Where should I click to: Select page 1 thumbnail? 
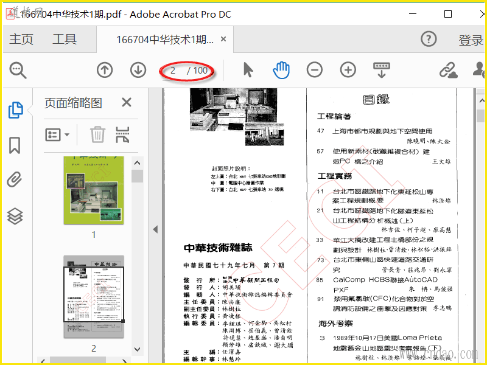click(94, 190)
